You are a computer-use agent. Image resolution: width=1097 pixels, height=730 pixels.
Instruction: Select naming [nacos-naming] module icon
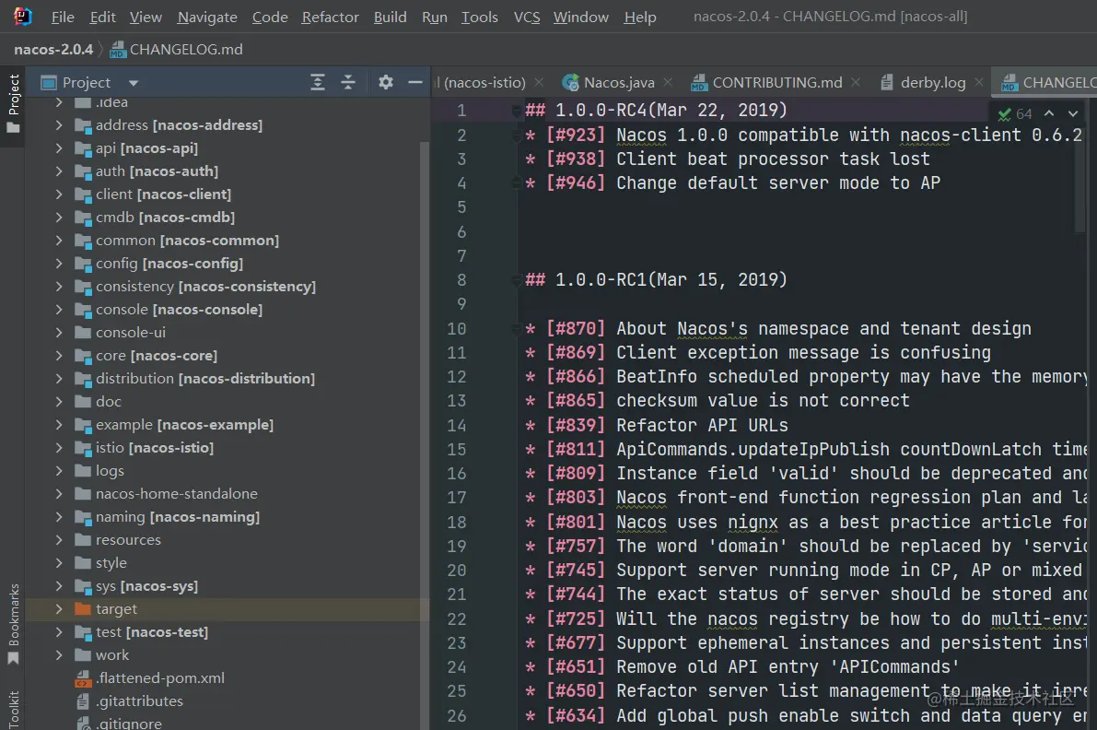pos(83,518)
